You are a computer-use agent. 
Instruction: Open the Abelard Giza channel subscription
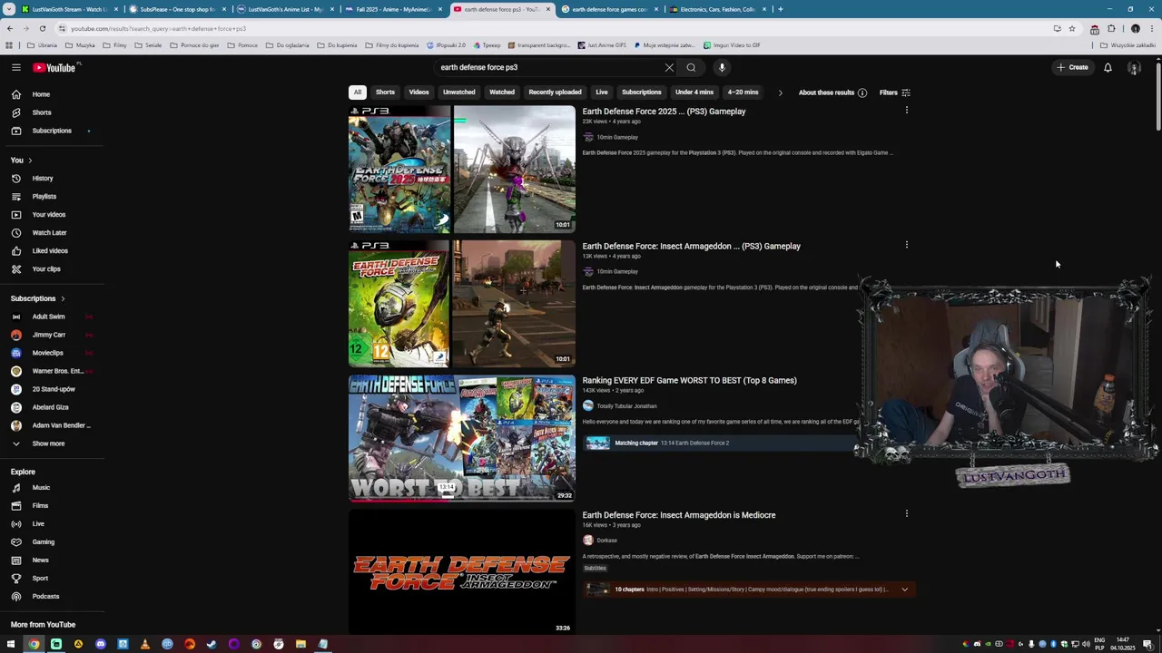click(50, 407)
